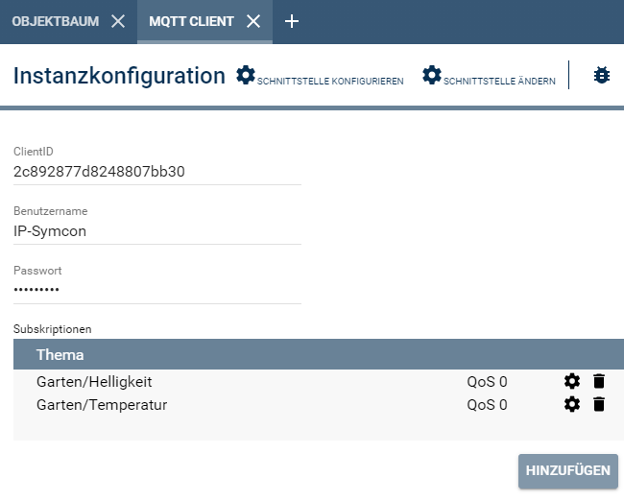Click into the Benutzername field
The height and width of the screenshot is (501, 624).
pos(157,231)
